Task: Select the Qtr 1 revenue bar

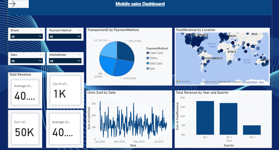Action: (205, 118)
